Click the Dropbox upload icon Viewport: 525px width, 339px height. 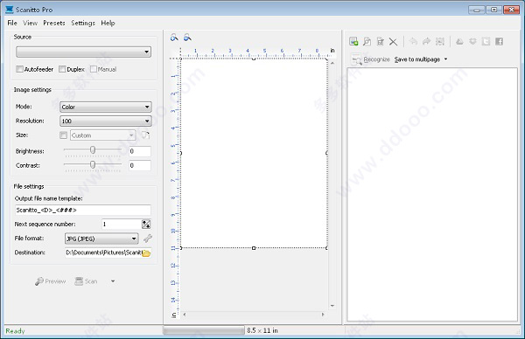click(472, 41)
